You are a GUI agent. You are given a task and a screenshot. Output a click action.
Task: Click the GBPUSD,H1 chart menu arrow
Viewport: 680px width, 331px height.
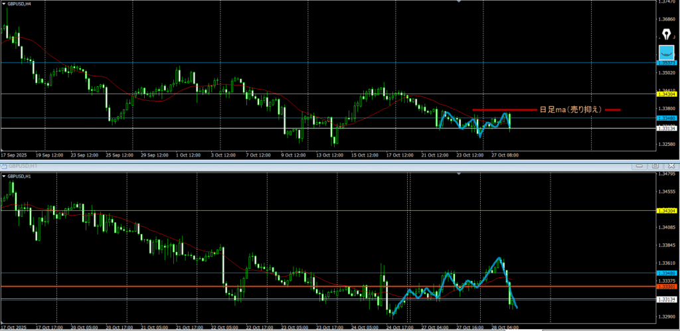pos(4,176)
